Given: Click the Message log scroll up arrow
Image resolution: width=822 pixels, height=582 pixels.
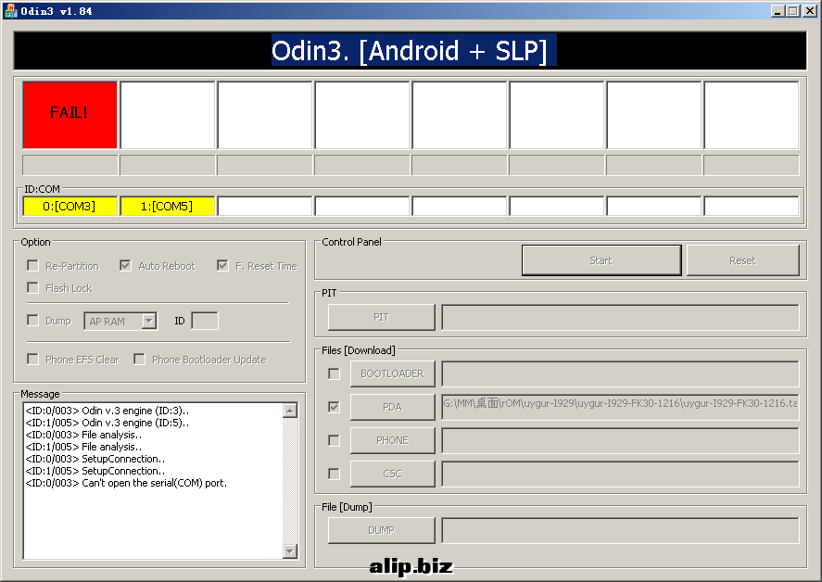Looking at the screenshot, I should 290,411.
